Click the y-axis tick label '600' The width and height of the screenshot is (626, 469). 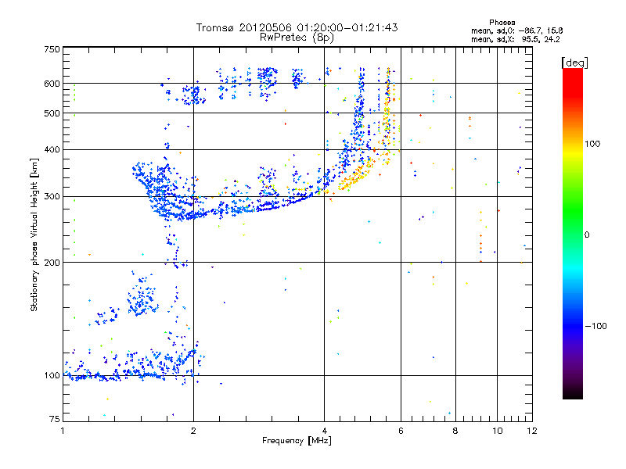click(52, 84)
